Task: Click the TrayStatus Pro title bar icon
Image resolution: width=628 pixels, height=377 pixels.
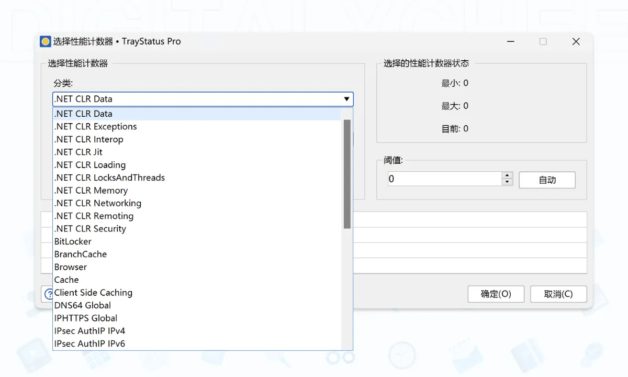Action: click(x=46, y=41)
